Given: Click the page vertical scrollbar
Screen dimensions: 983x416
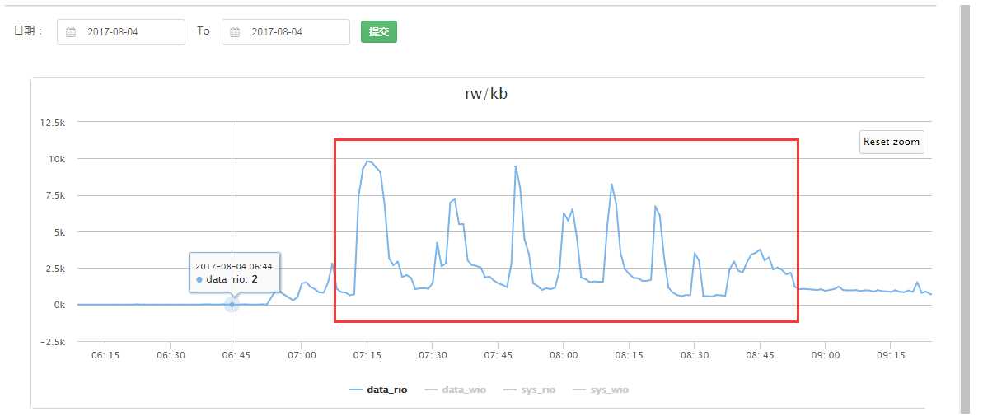Looking at the screenshot, I should coord(966,208).
